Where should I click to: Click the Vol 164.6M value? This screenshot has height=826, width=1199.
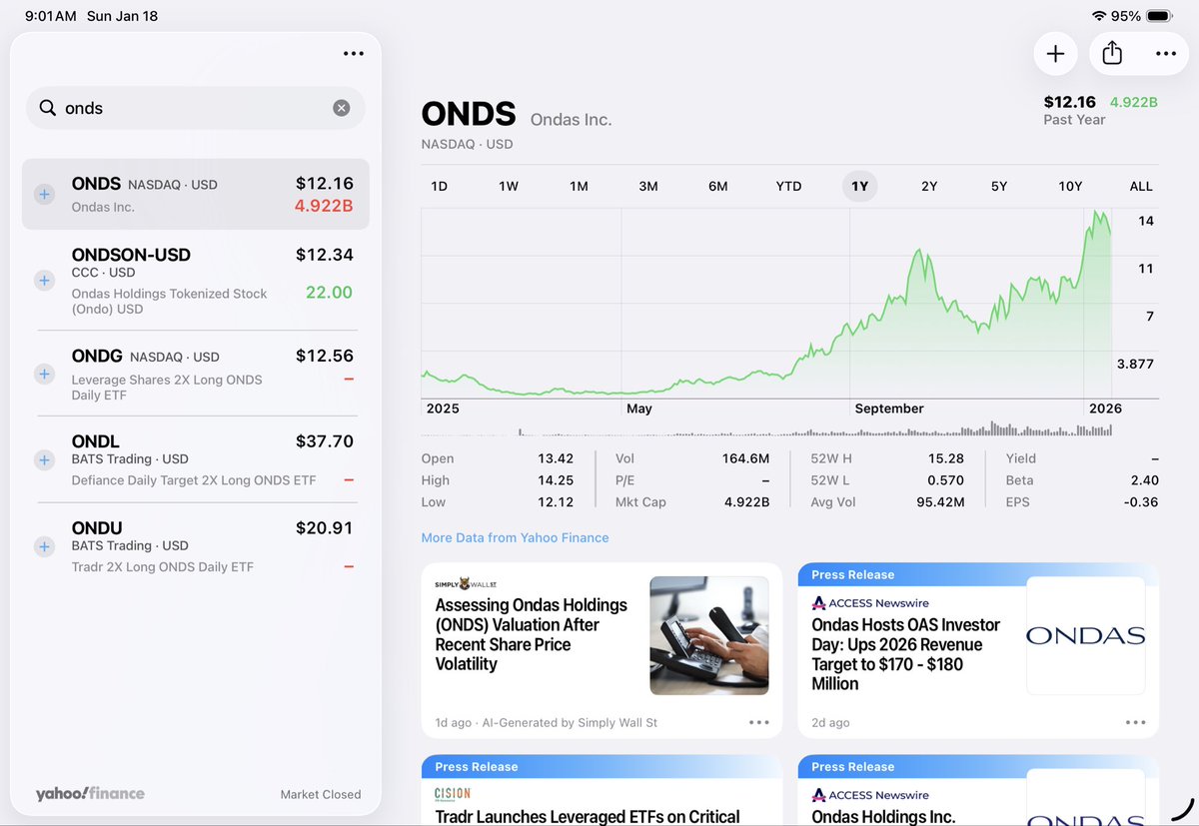[745, 458]
